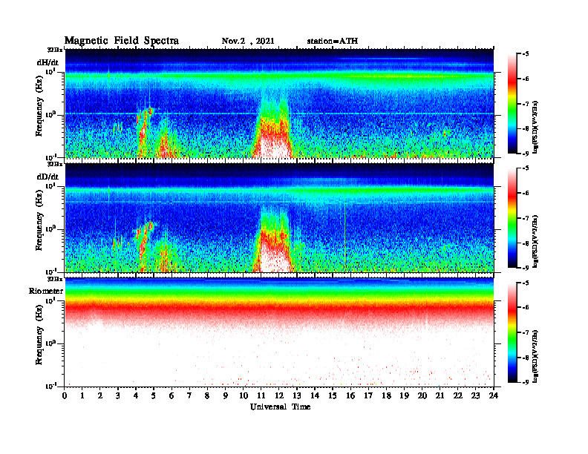Click hour "12" on the Universal Time axis
The image size is (588, 454).
pyautogui.click(x=279, y=395)
